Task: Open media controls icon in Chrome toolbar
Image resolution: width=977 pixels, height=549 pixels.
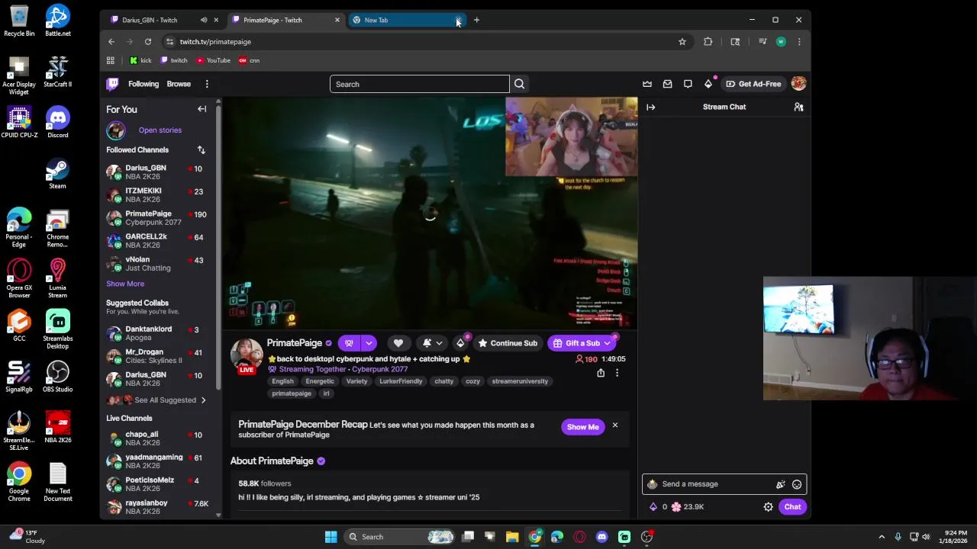Action: coord(763,42)
